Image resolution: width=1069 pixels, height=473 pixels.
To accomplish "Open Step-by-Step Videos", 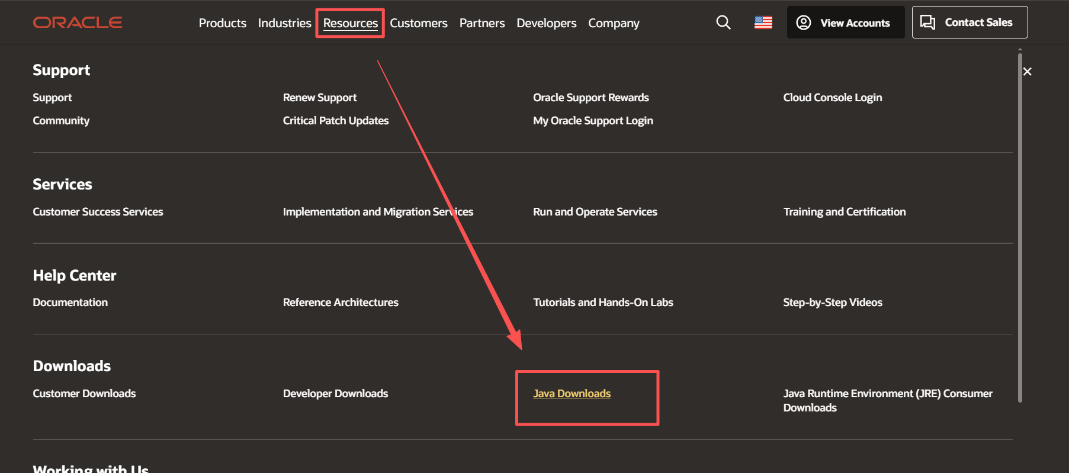I will click(833, 303).
